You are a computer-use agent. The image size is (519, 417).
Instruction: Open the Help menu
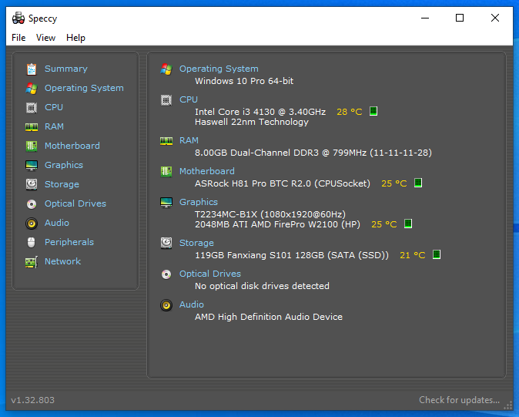[x=75, y=38]
